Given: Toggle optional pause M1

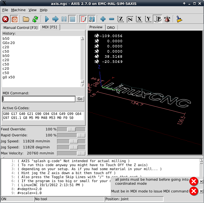Looking at the screenshot, I should point(92,19).
